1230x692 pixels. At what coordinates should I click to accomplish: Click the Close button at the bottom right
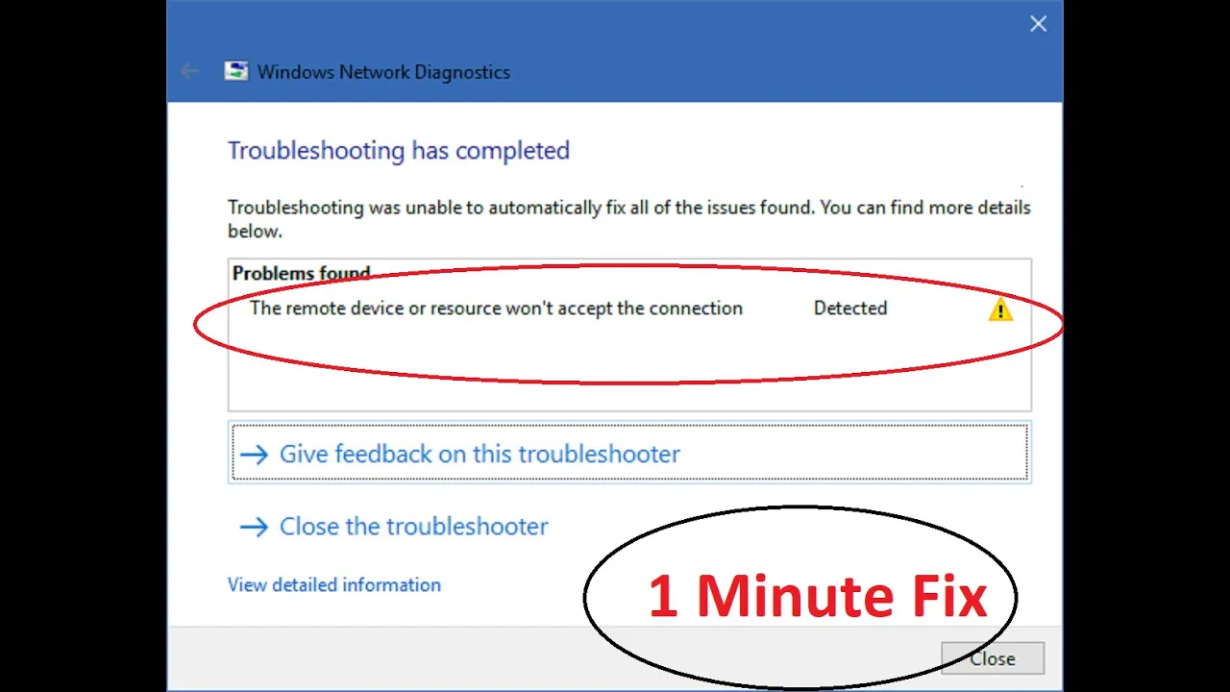[993, 658]
